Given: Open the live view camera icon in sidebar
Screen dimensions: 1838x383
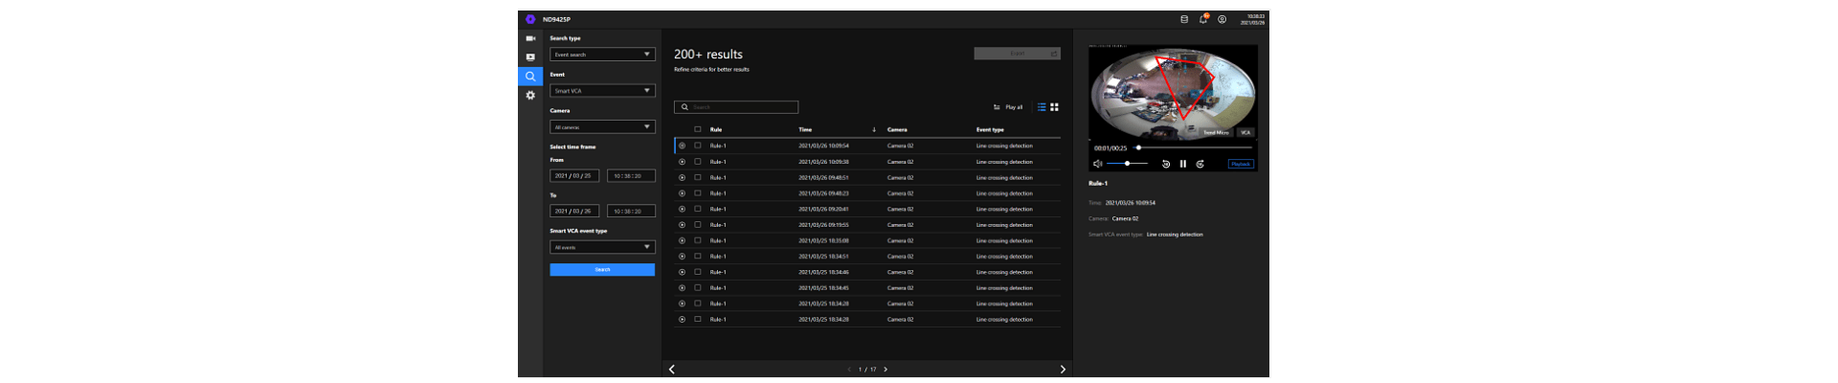Looking at the screenshot, I should pyautogui.click(x=530, y=38).
